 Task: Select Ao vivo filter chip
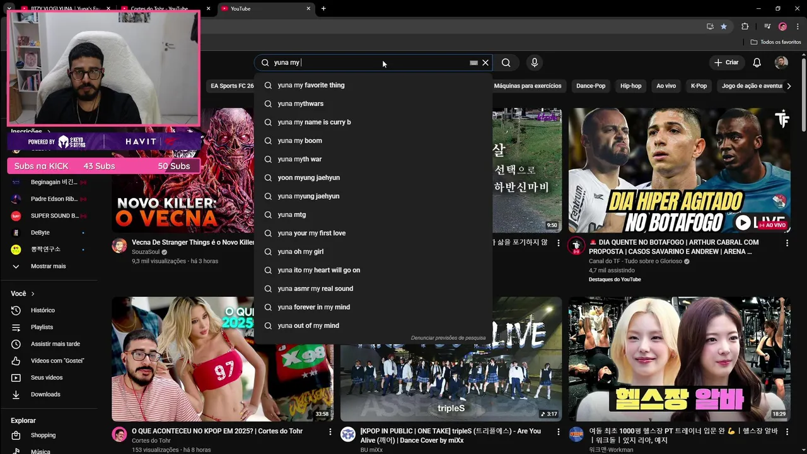(x=666, y=86)
